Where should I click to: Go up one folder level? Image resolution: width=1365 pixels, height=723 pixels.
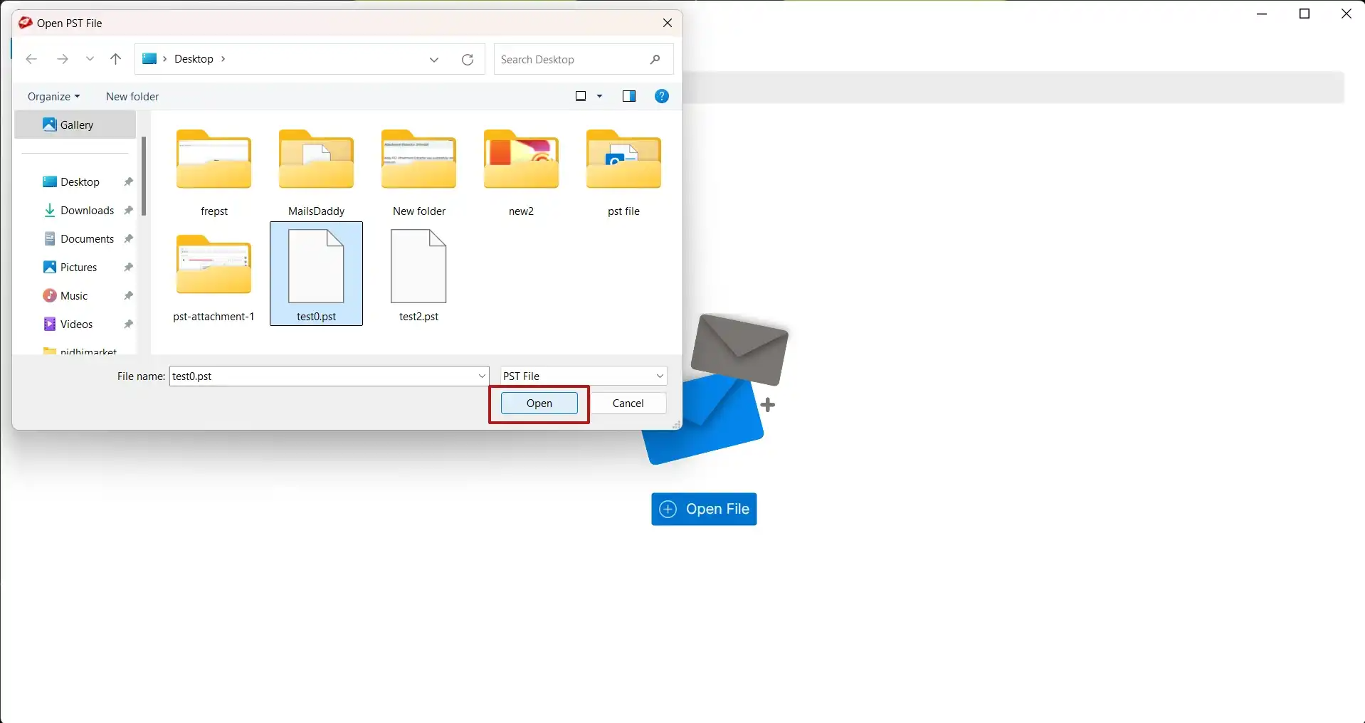click(x=116, y=59)
